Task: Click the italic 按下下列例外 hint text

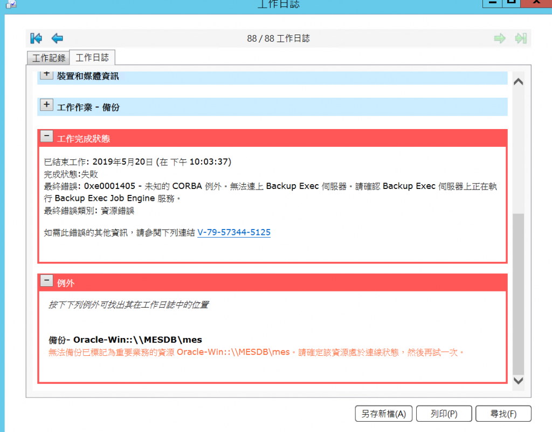Action: point(128,305)
